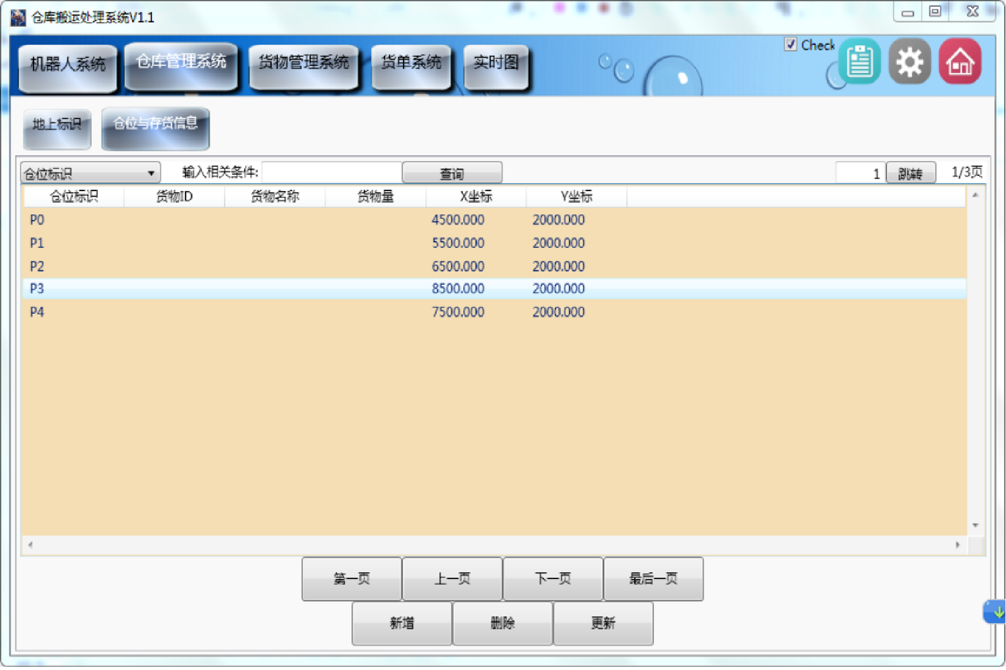The height and width of the screenshot is (670, 1006).
Task: Click the 新增 add button
Action: [402, 623]
